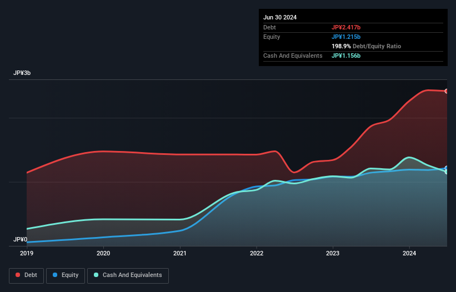Image resolution: width=456 pixels, height=292 pixels.
Task: Click the 2023 x-axis label
Action: (333, 253)
